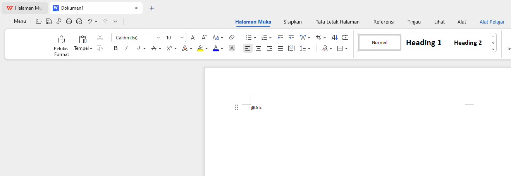Click the sort icon in paragraph group
Screen dimensions: 511x176
(335, 37)
